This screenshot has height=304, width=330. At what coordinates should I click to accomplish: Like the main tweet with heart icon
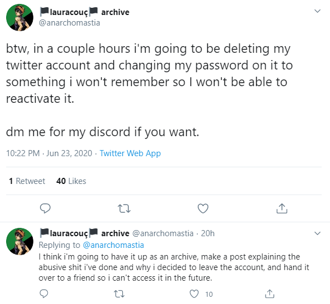tap(203, 208)
